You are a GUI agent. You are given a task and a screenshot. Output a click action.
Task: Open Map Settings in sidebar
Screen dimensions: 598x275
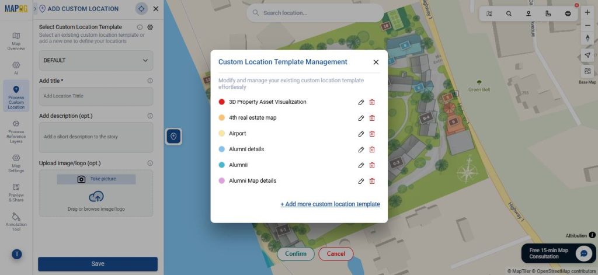(16, 163)
